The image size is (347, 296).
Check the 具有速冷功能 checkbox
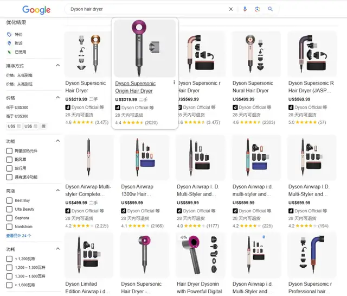tap(9, 177)
